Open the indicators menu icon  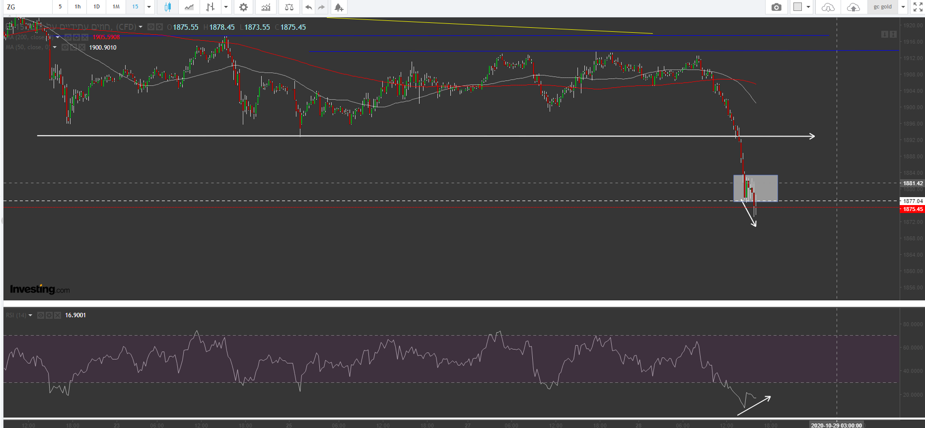coord(266,7)
